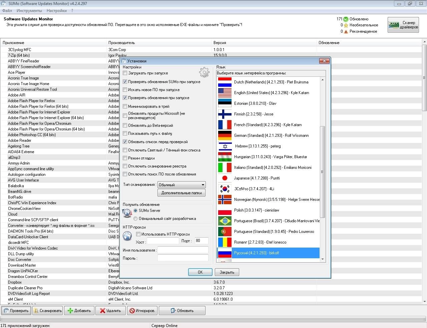
Task: Click the Portugal flag icon
Action: (x=225, y=232)
